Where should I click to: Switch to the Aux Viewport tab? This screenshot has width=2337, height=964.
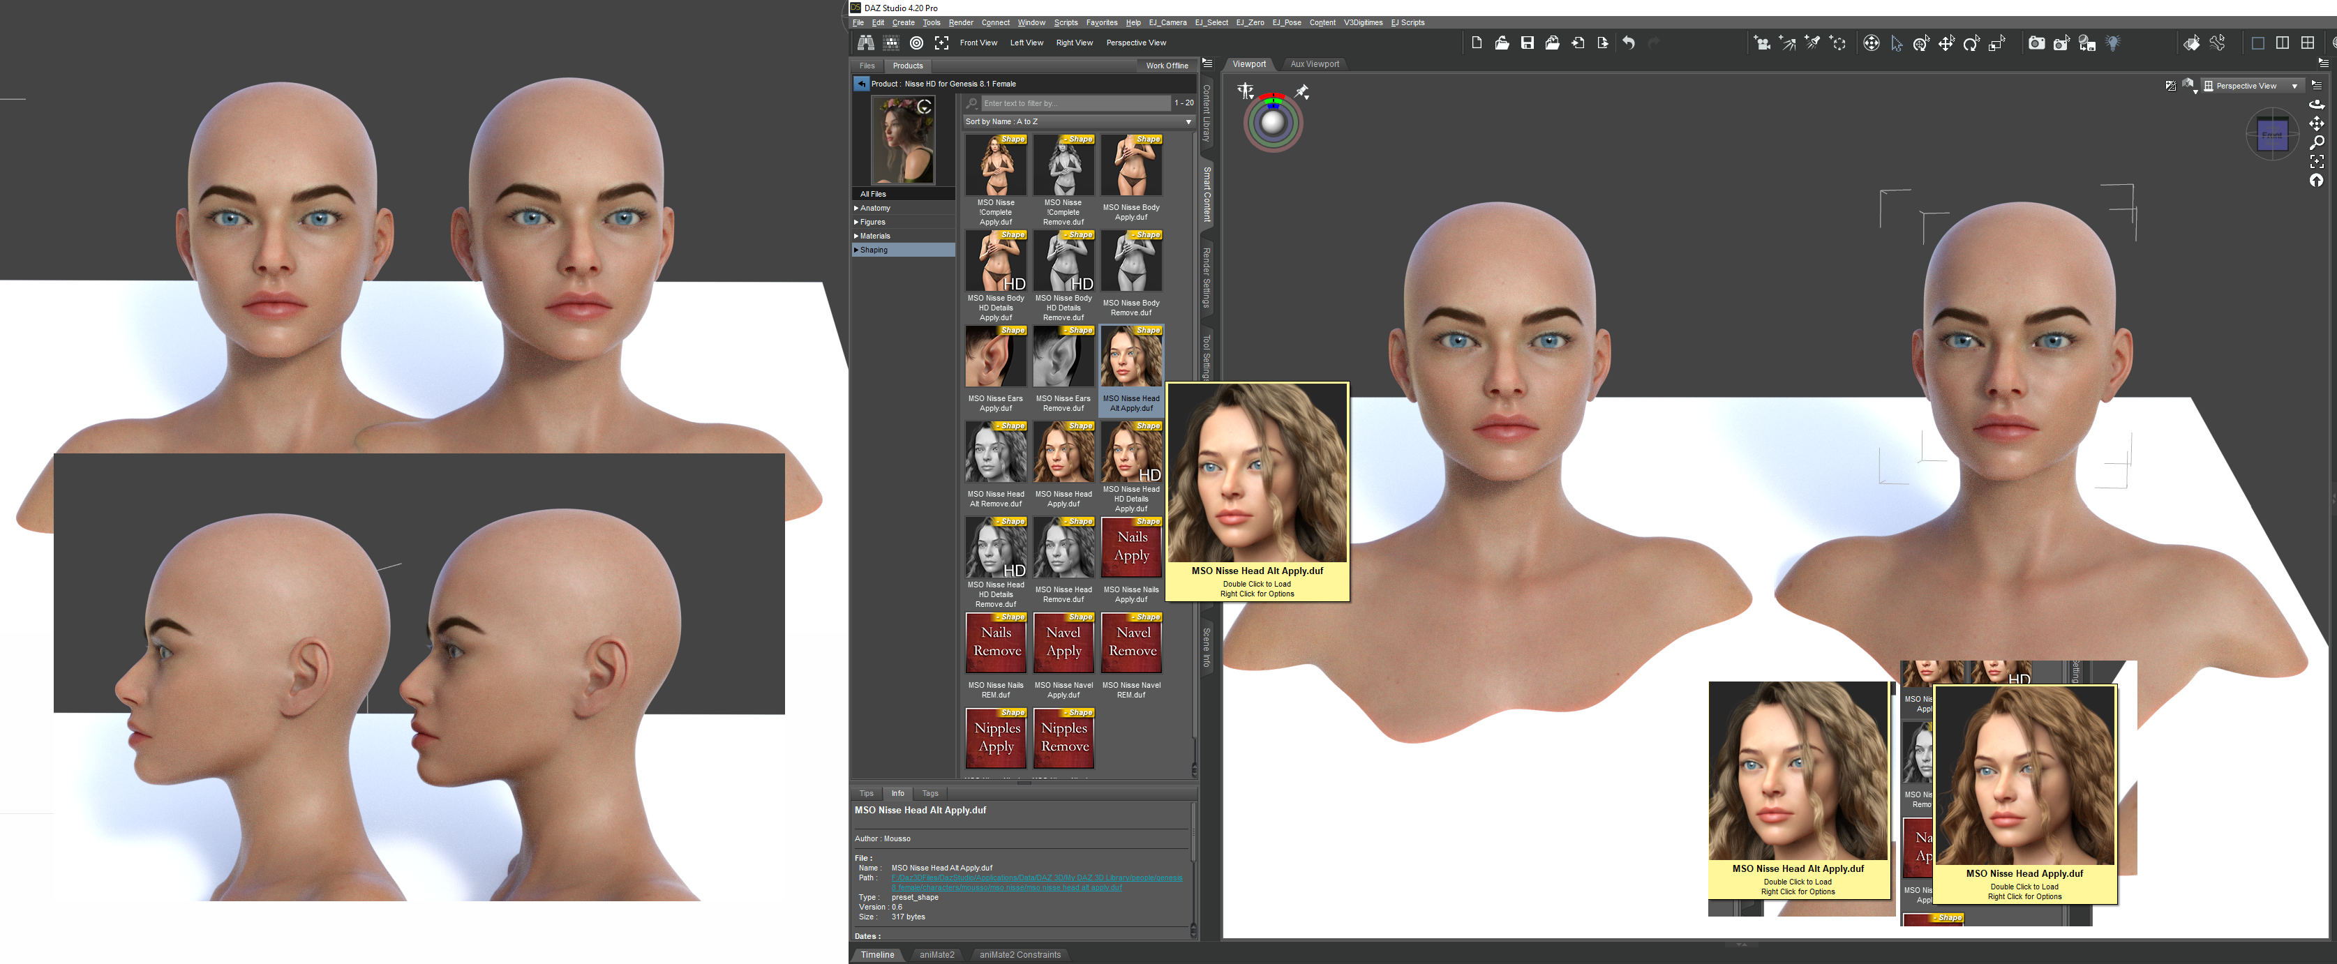pos(1314,64)
